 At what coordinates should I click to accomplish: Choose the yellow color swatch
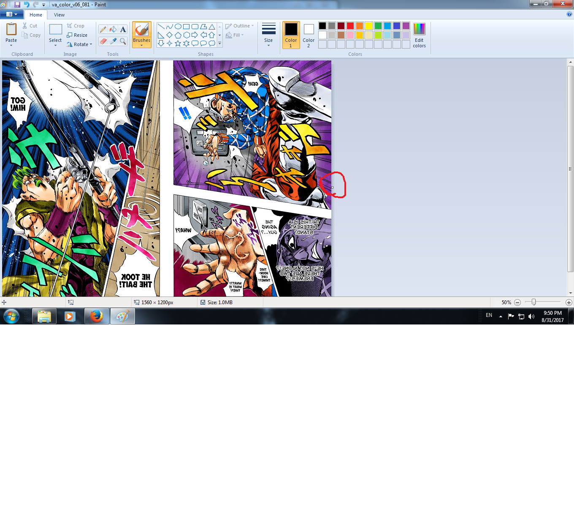pos(369,26)
